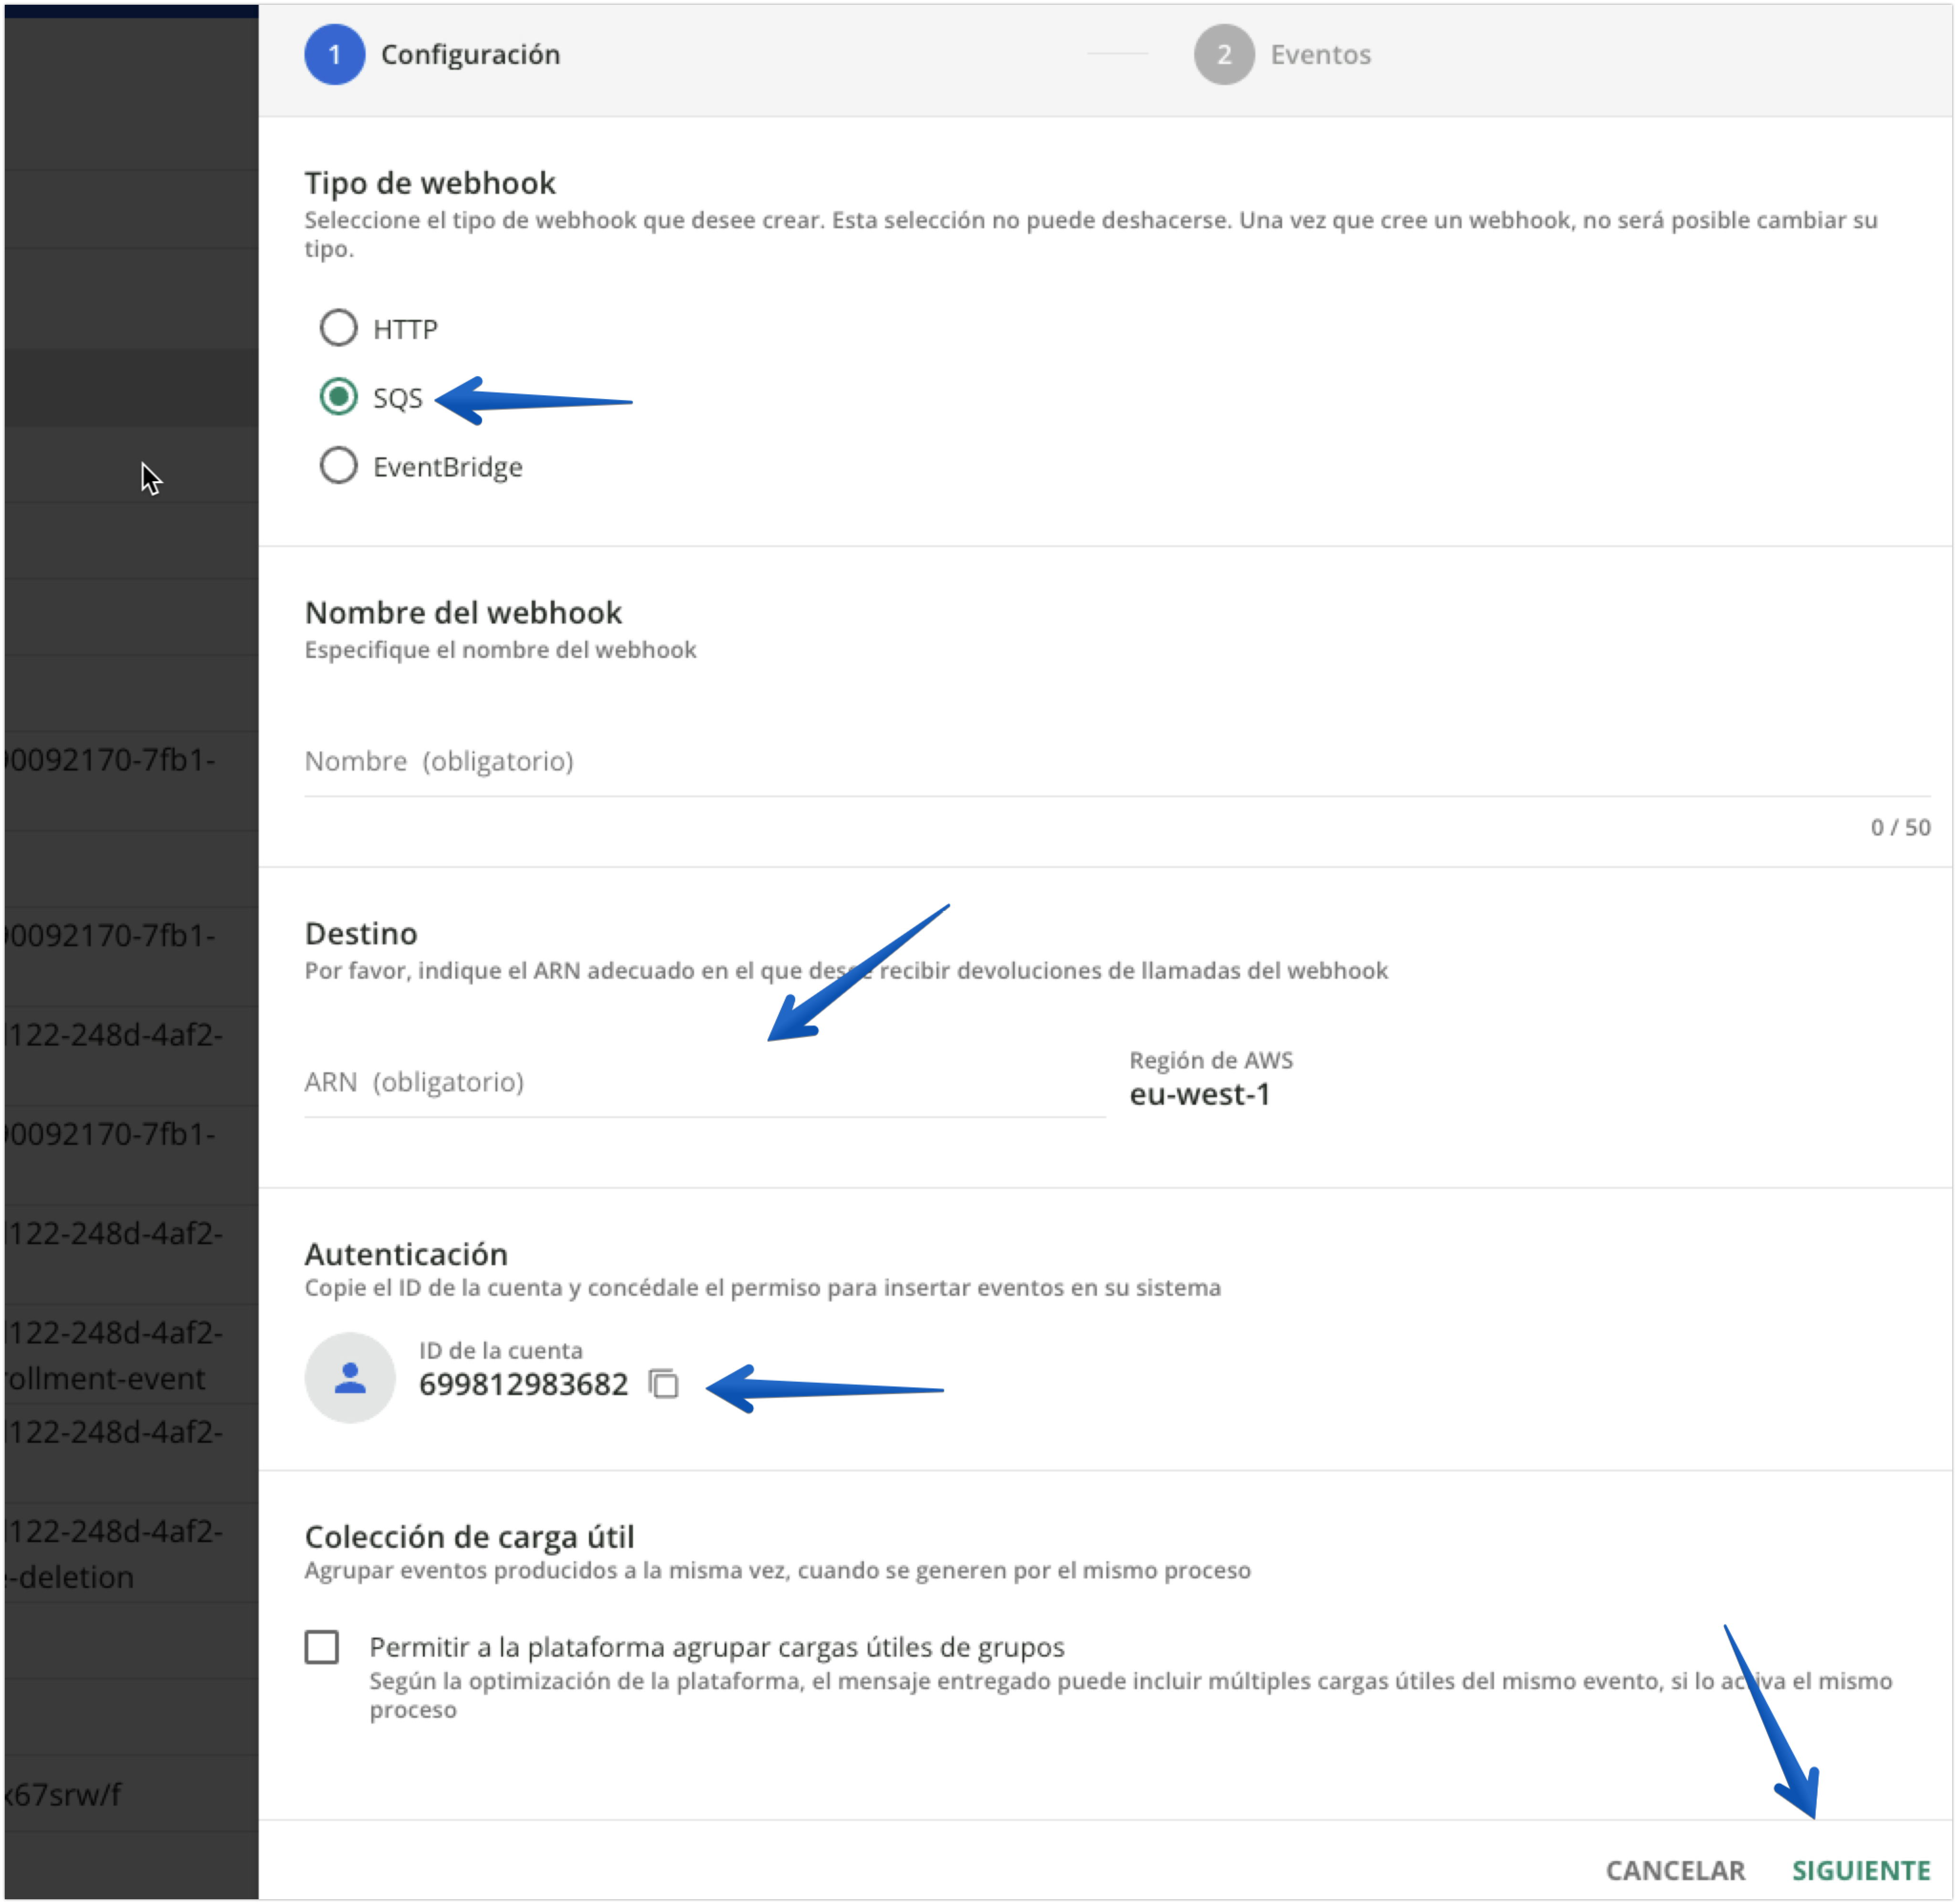Click the account avatar icon
This screenshot has height=1904, width=1957.
tap(350, 1378)
